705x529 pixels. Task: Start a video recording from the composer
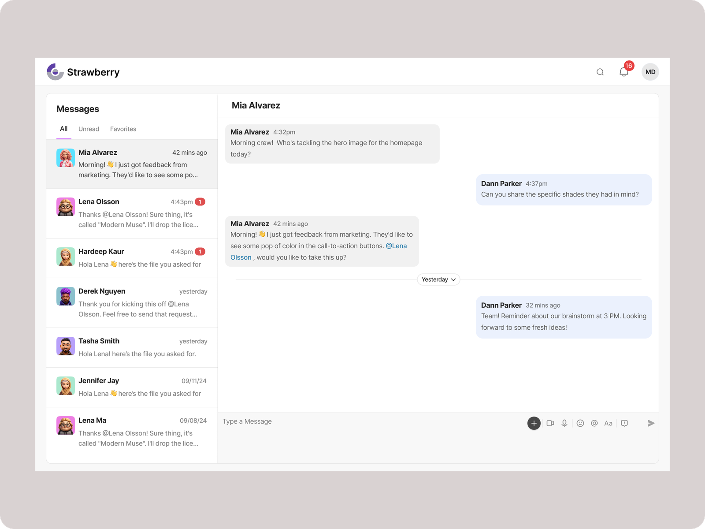coord(550,423)
